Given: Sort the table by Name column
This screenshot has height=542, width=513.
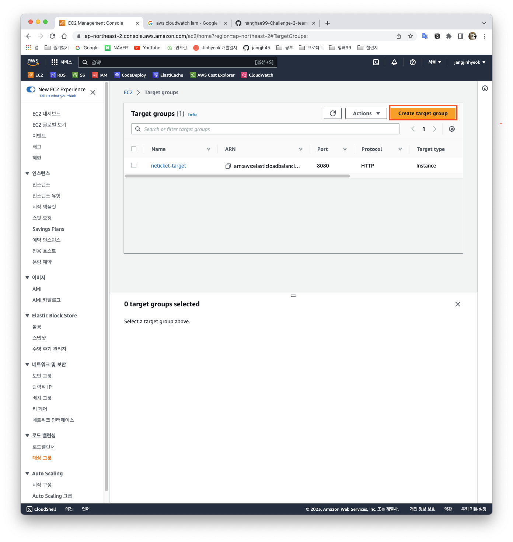Looking at the screenshot, I should pyautogui.click(x=209, y=149).
